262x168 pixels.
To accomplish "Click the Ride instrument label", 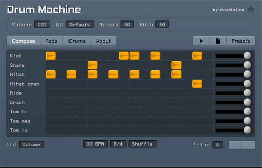I will tap(16, 93).
